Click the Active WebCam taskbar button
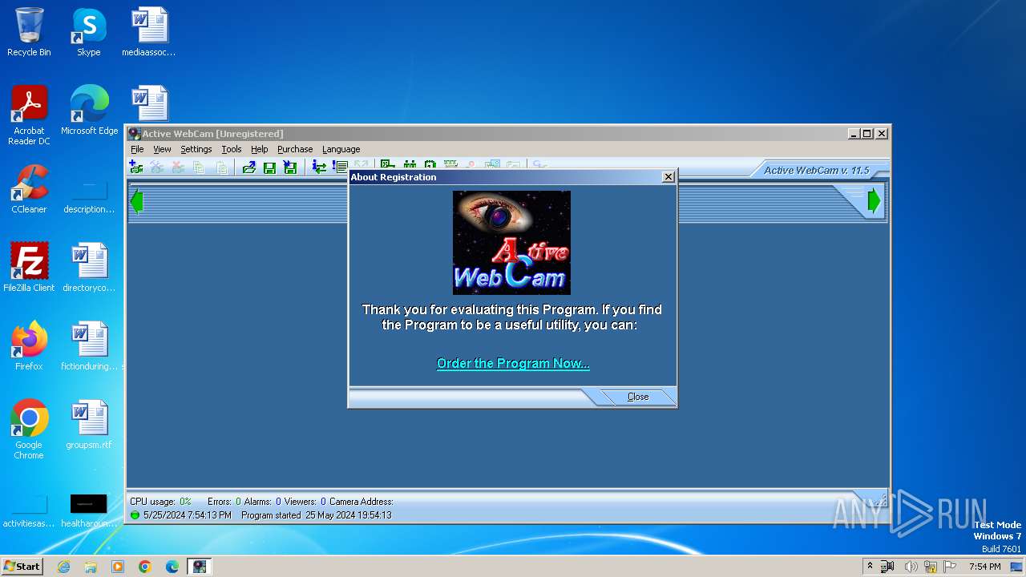This screenshot has width=1026, height=577. tap(200, 567)
